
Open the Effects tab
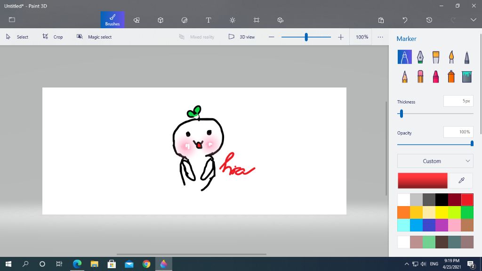point(233,20)
